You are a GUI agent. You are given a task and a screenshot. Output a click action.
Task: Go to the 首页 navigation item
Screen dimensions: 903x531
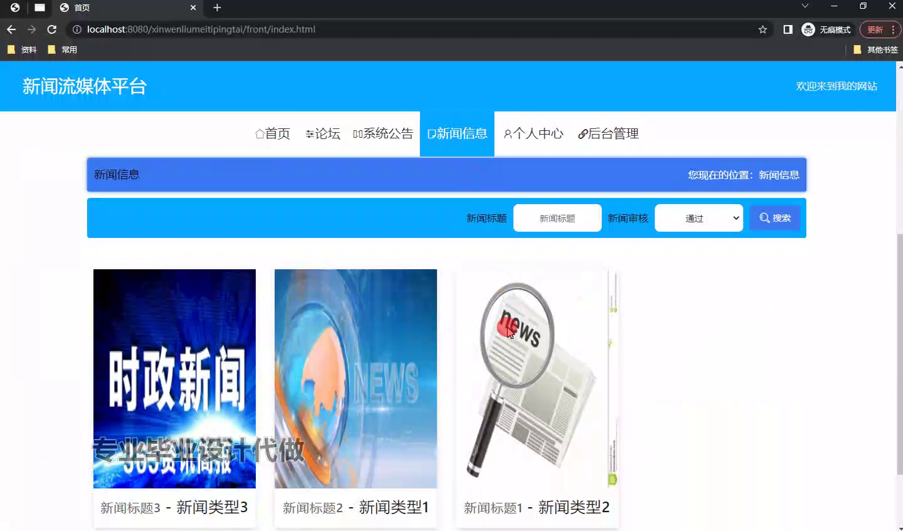pos(273,133)
